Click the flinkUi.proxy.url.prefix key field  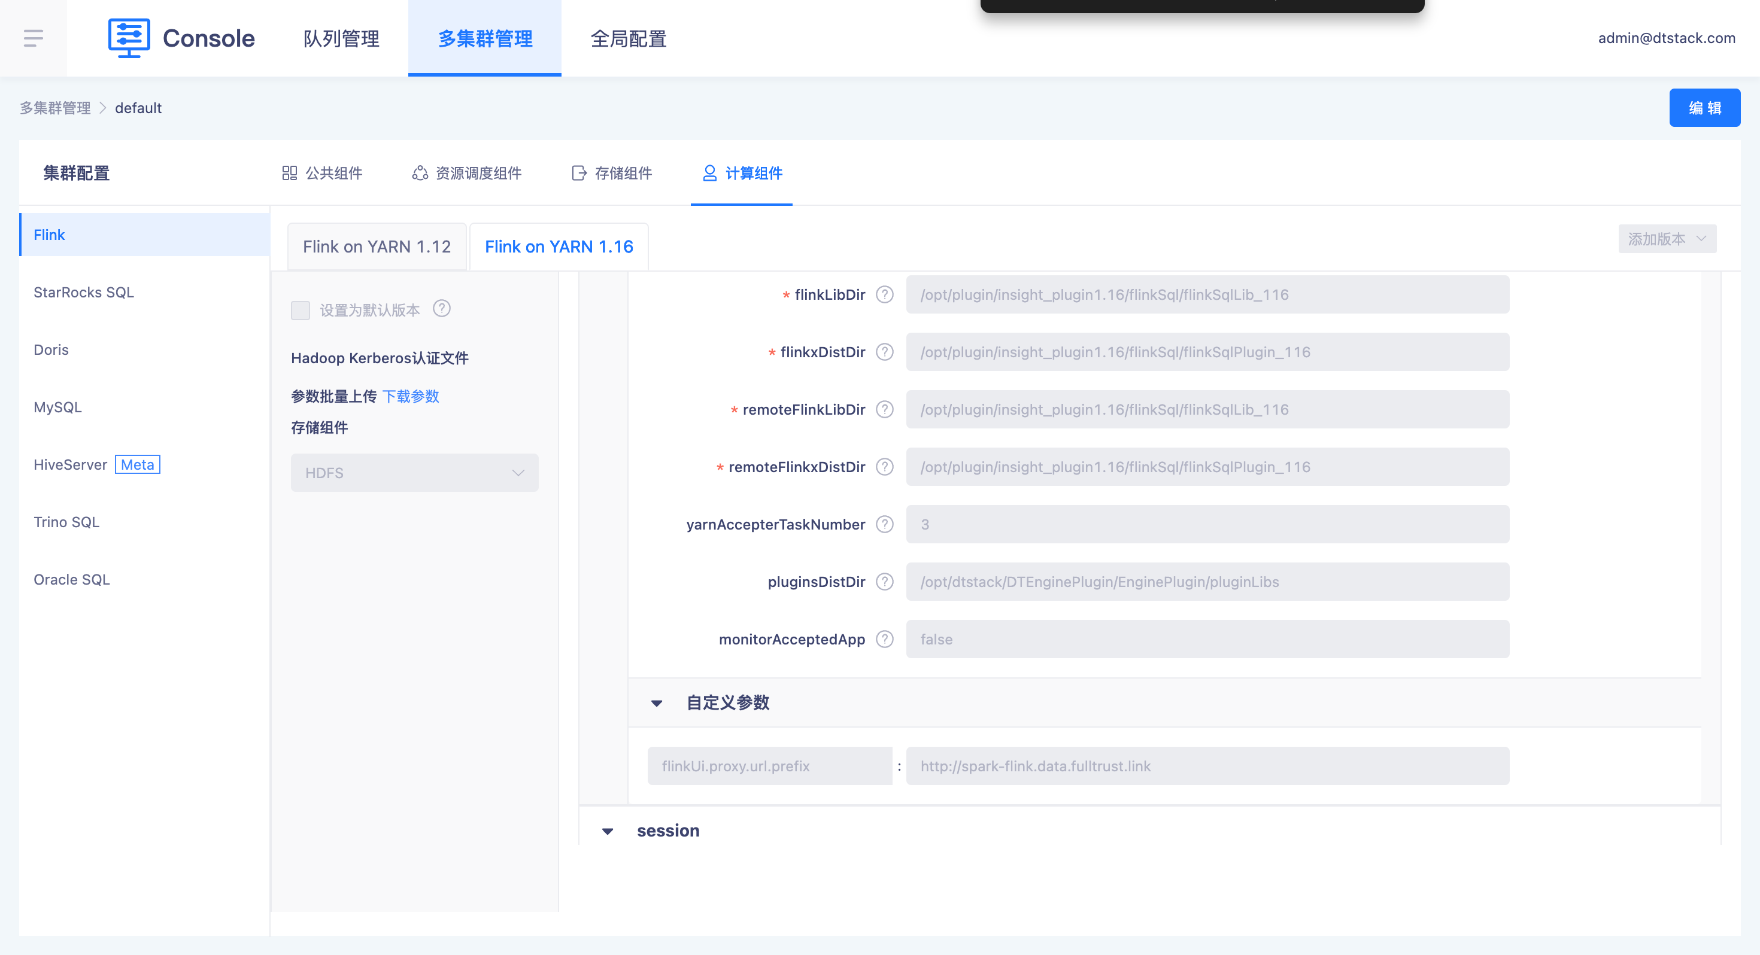(x=769, y=766)
